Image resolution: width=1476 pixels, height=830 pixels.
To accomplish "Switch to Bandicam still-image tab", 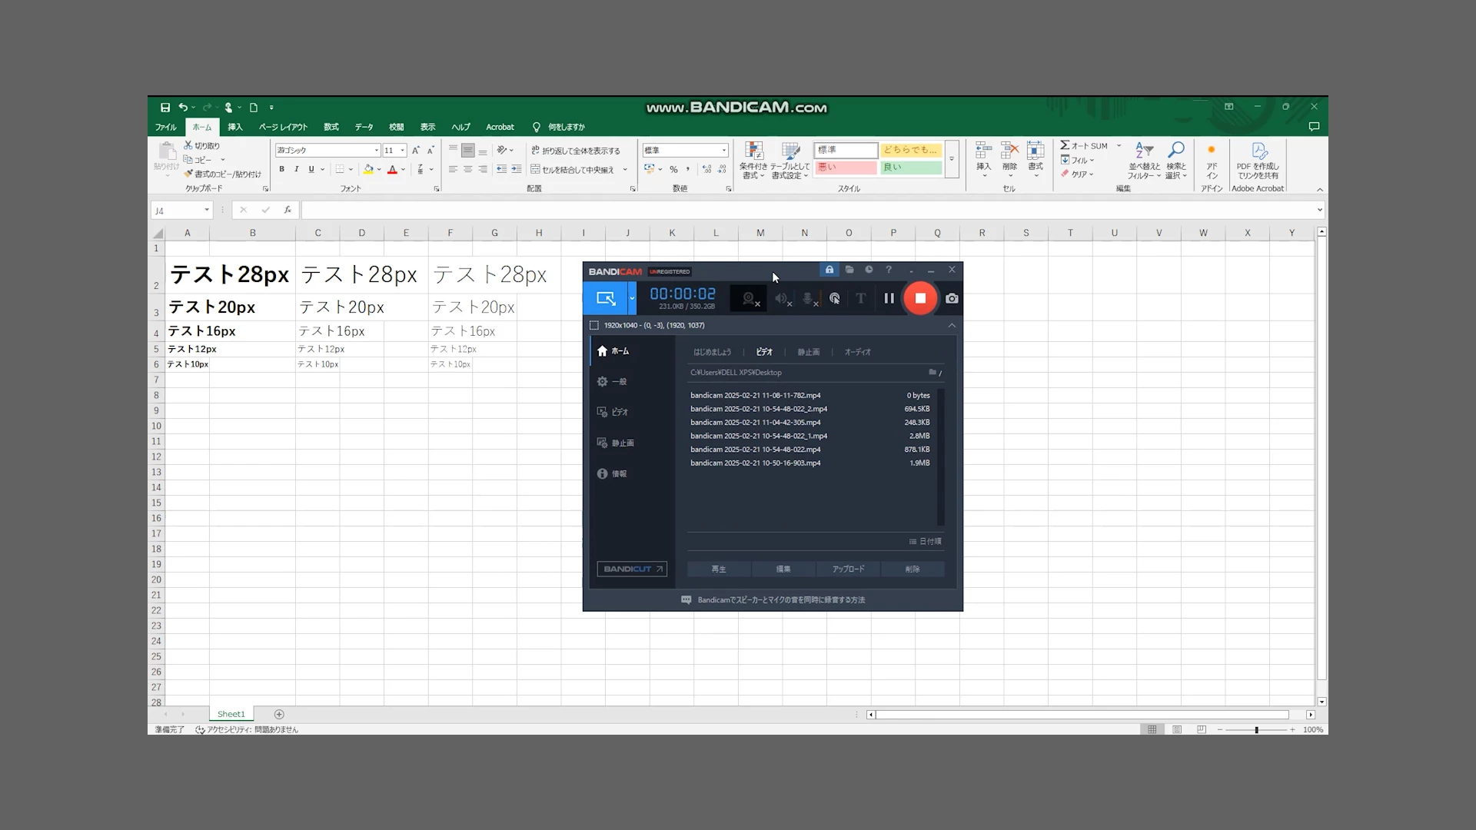I will click(808, 352).
